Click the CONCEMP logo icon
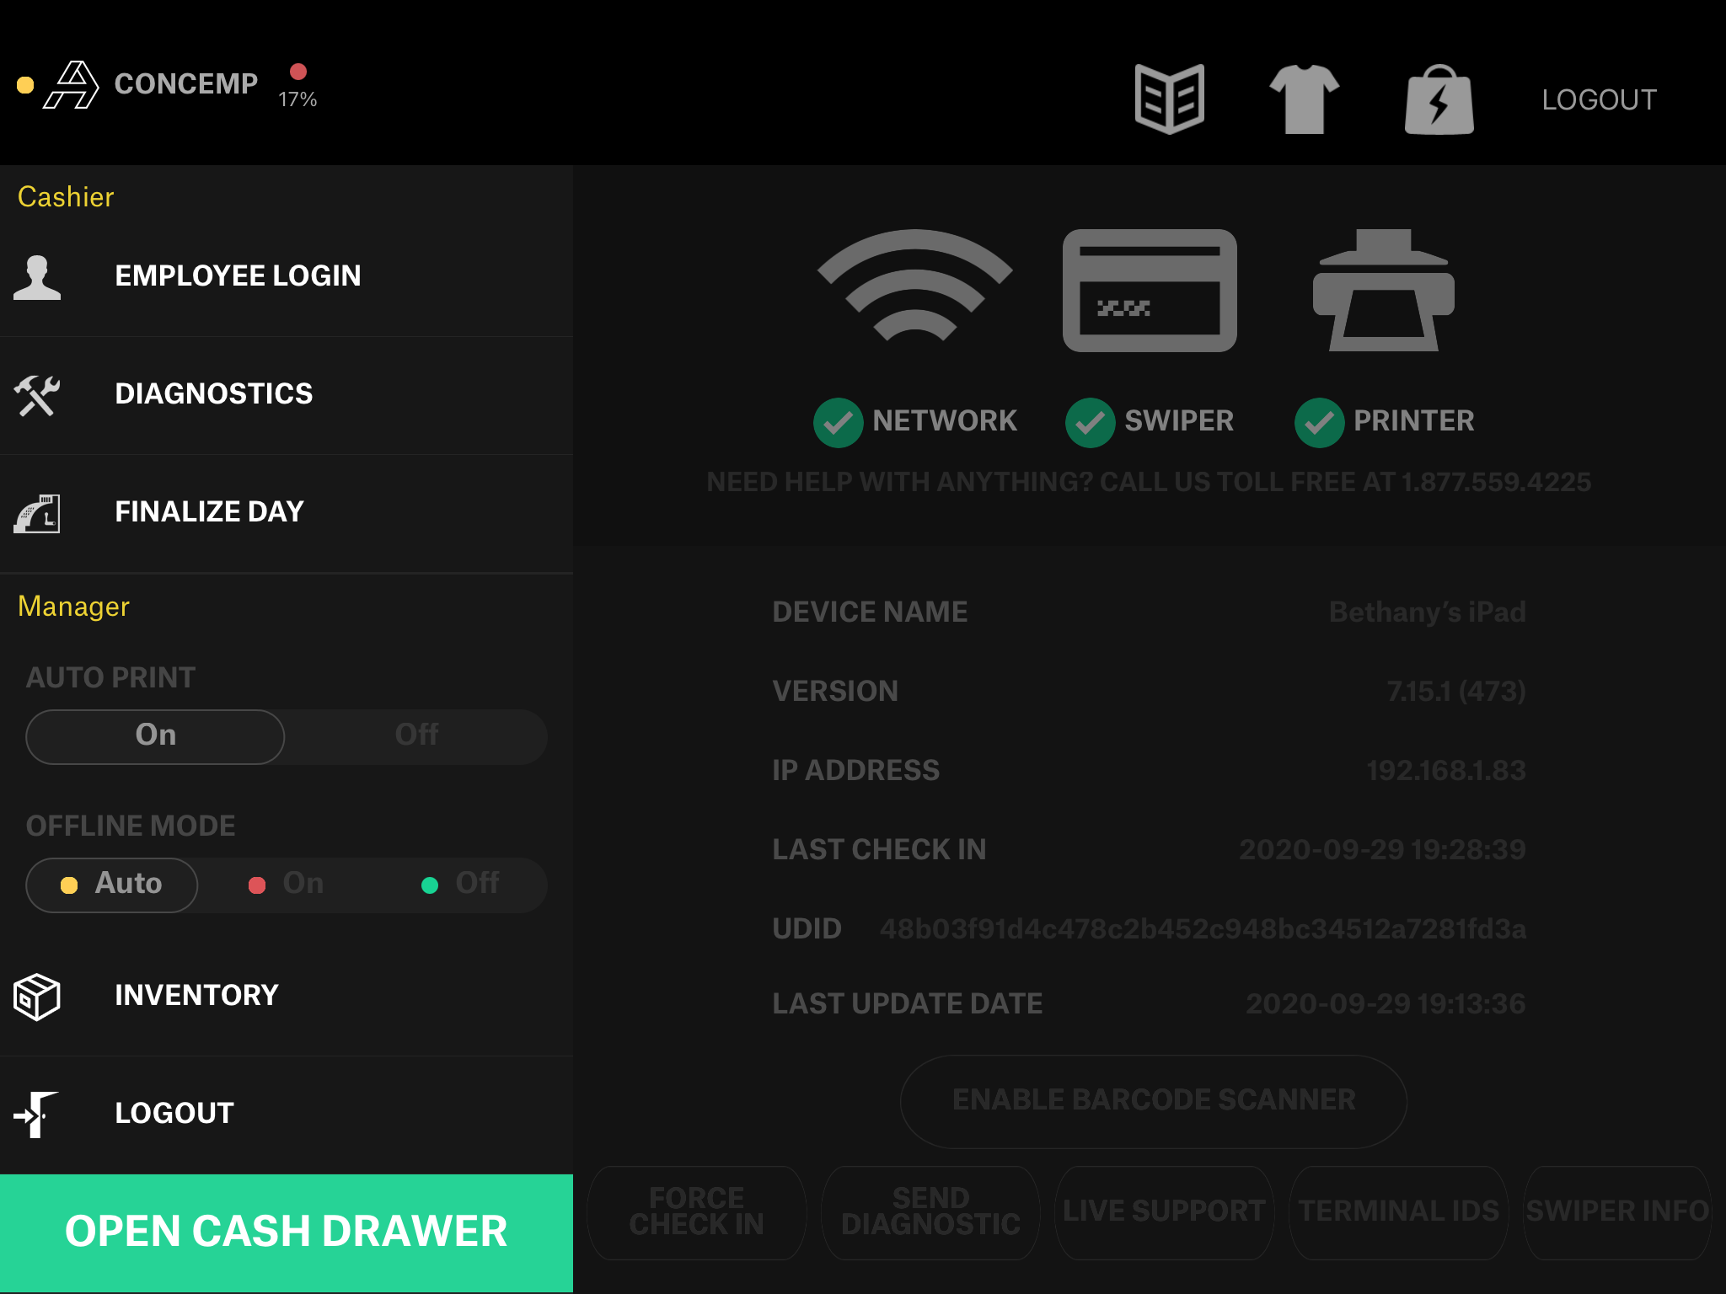This screenshot has height=1294, width=1726. tap(72, 85)
